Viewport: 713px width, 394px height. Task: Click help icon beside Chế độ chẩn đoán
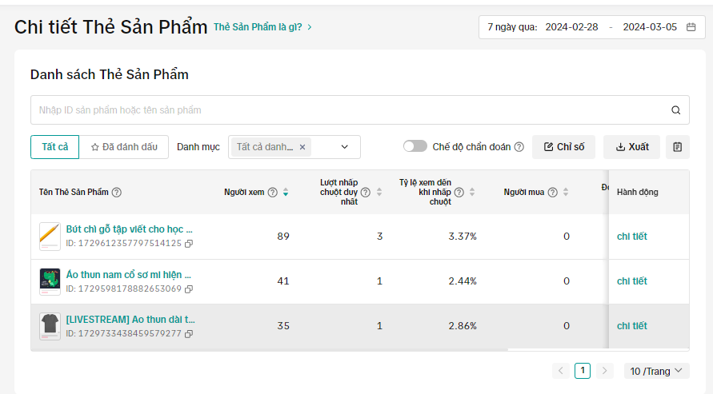(x=519, y=147)
